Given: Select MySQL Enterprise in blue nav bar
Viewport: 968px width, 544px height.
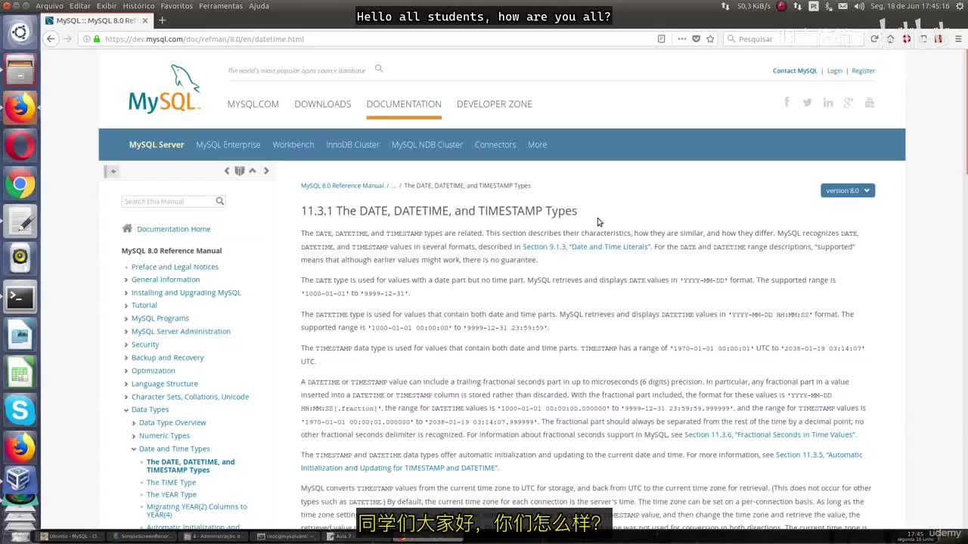Looking at the screenshot, I should (x=228, y=144).
